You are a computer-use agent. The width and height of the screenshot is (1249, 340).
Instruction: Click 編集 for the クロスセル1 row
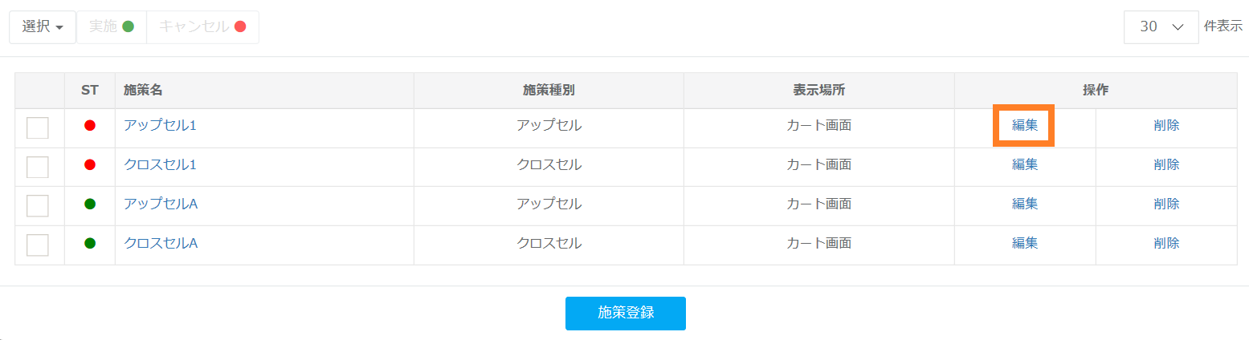[1024, 164]
